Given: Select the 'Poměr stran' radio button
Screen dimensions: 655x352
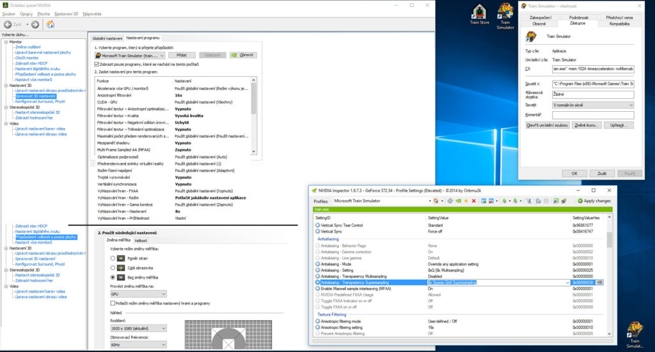Looking at the screenshot, I should [x=113, y=258].
